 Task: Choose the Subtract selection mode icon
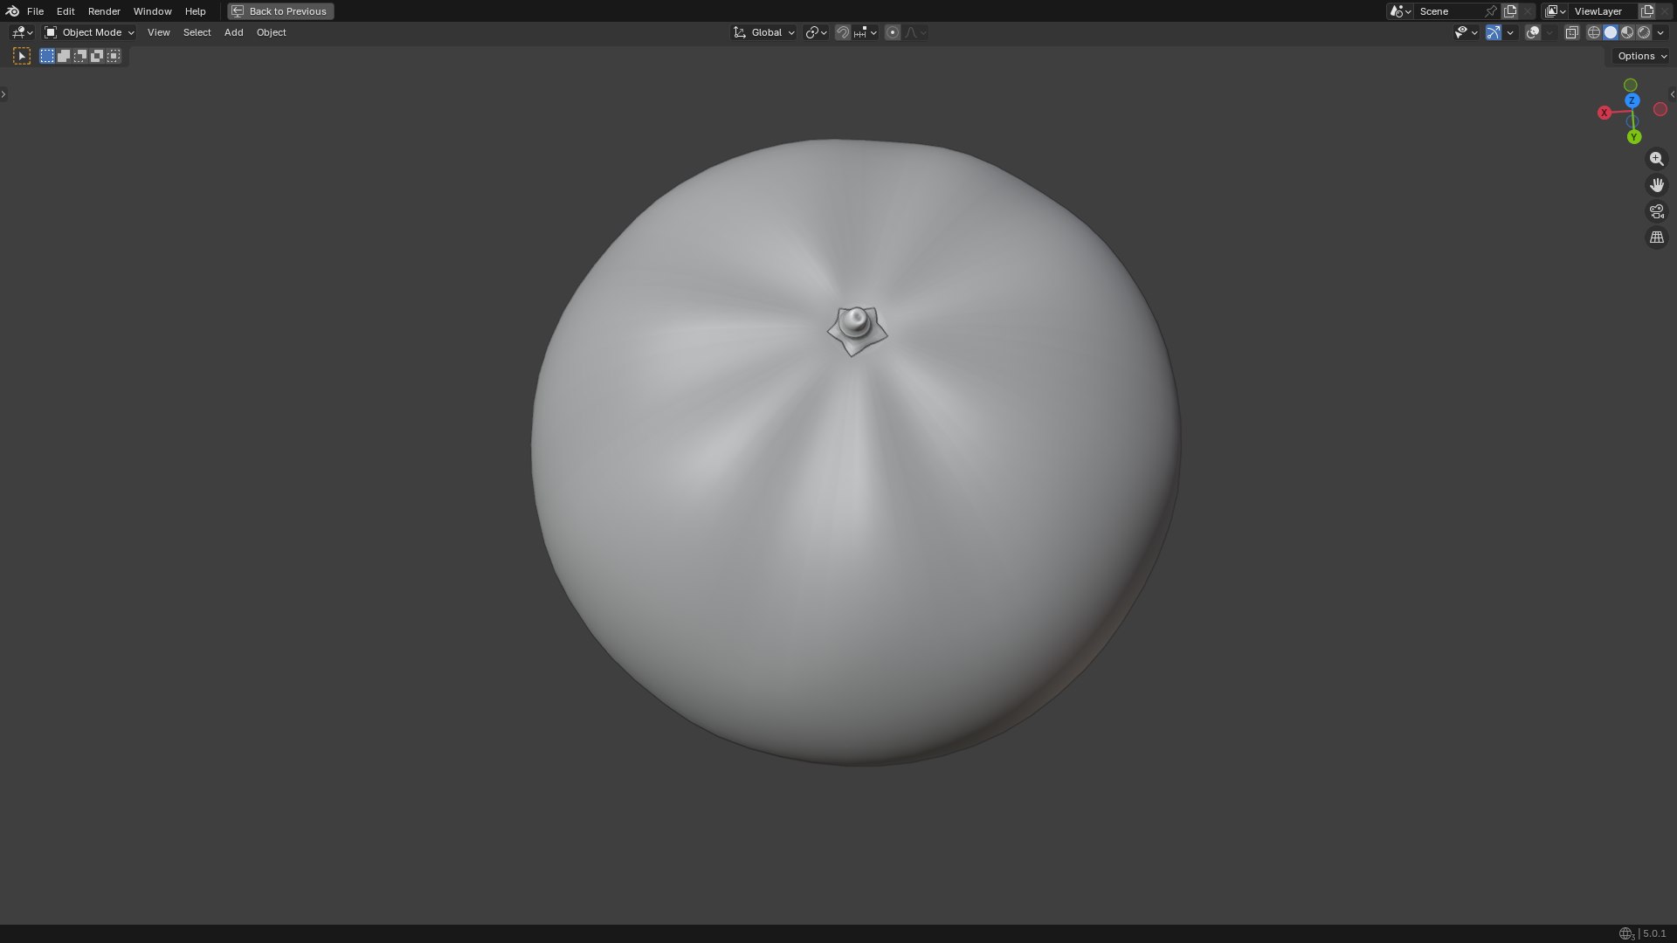coord(80,56)
